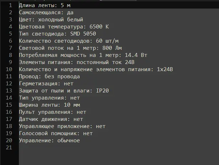Place cursor on 'Самоклеющаяся: да' text
Screen dimensions: 219x165
click(46, 12)
